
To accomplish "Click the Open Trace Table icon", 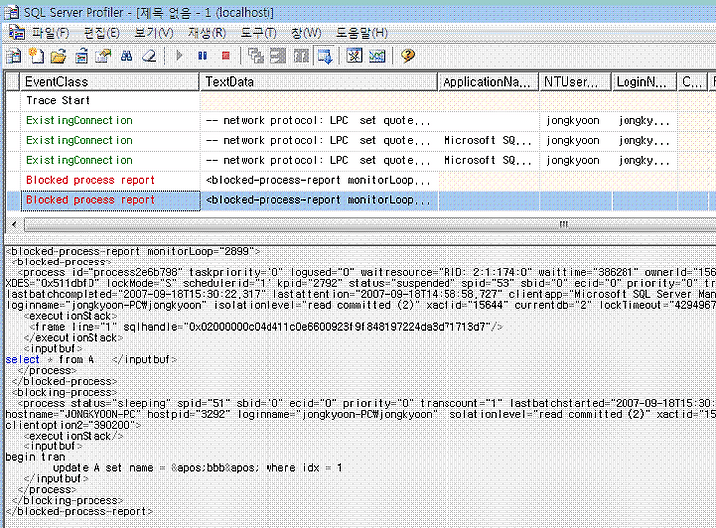I will point(81,56).
